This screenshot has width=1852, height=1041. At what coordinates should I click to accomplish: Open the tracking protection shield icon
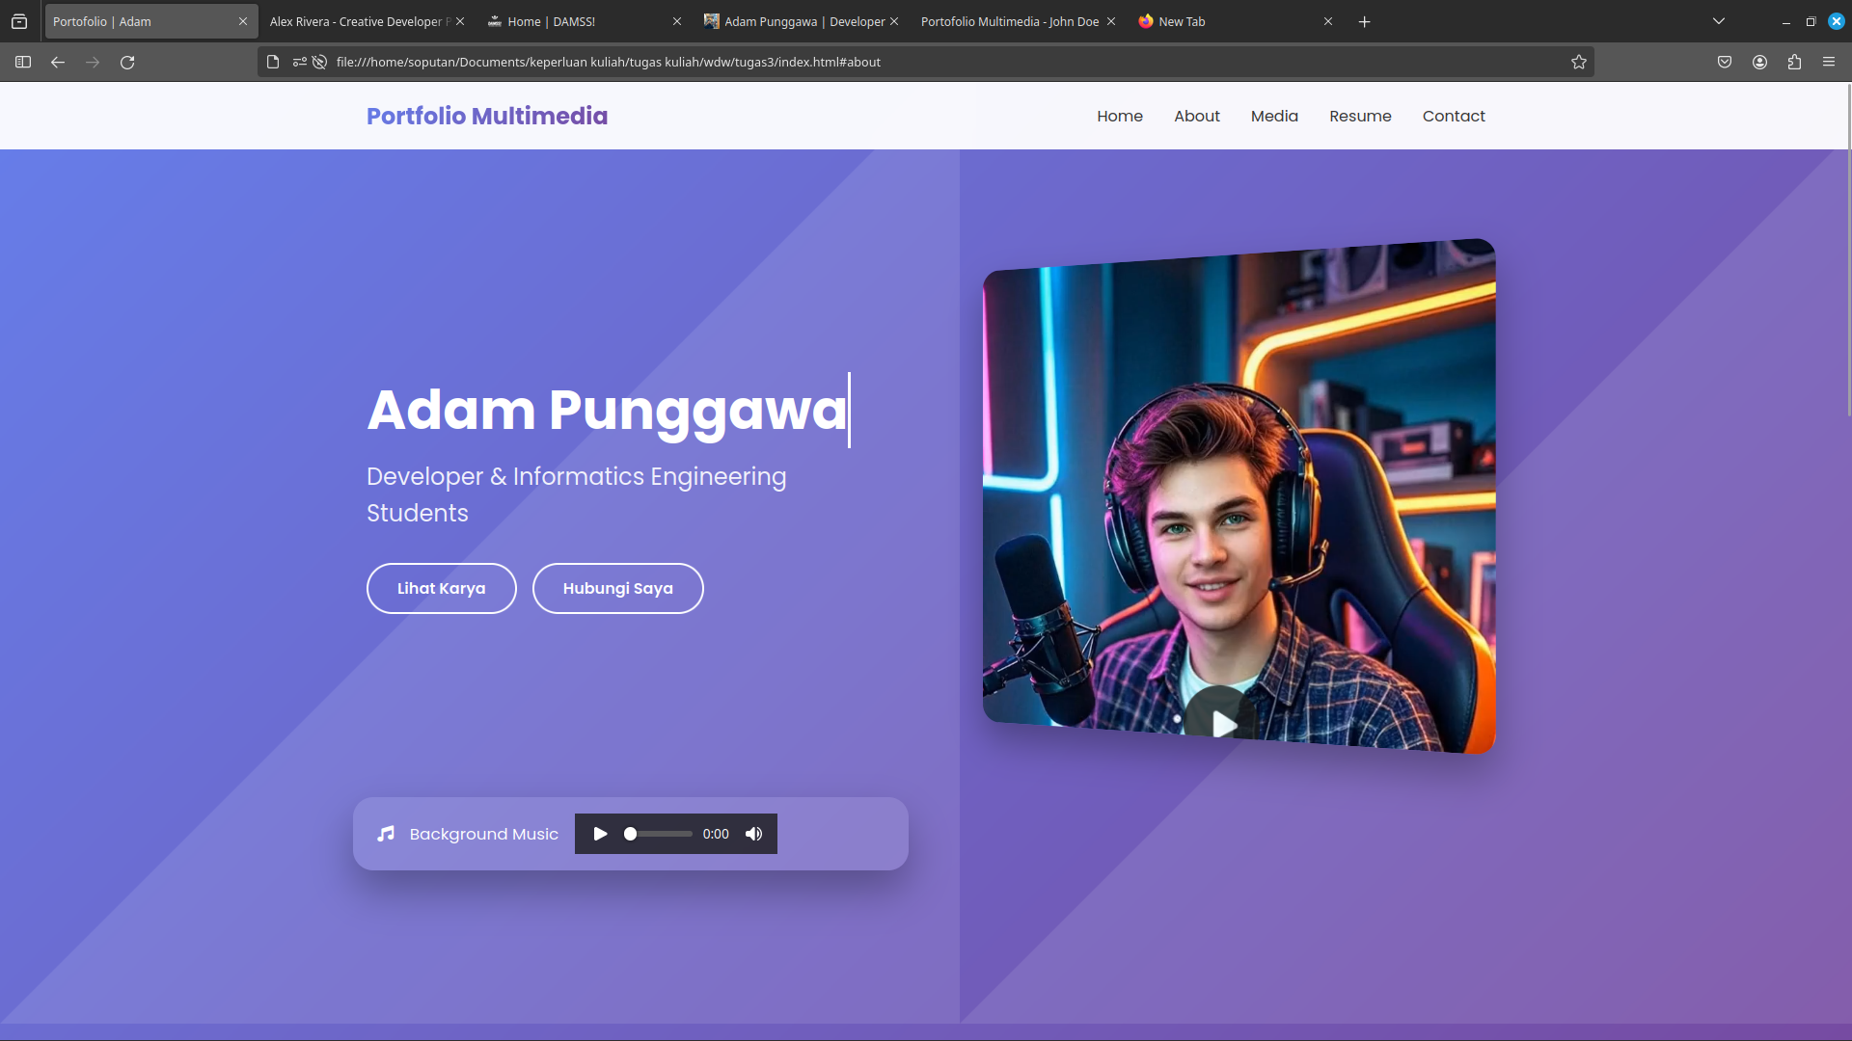click(319, 62)
